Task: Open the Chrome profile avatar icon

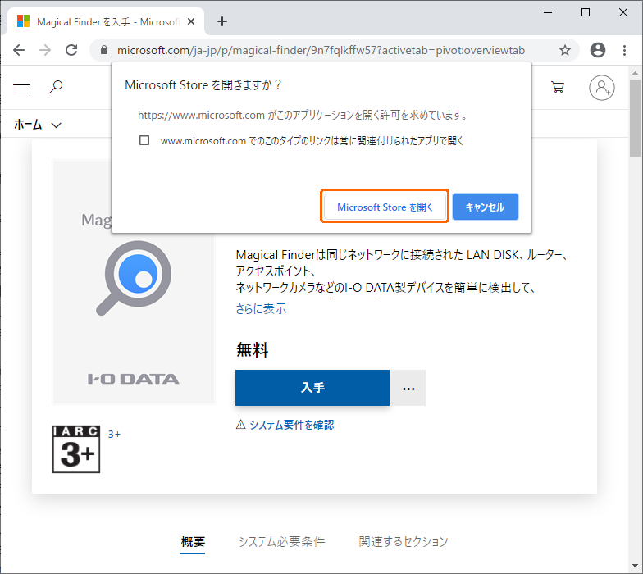Action: (597, 50)
